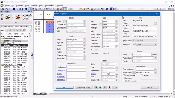Open the filter options dropdown arrow
Viewport: 175px width, 98px height.
[30, 30]
